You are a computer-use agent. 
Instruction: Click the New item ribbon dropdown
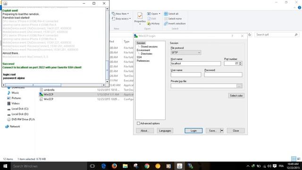tap(120, 14)
